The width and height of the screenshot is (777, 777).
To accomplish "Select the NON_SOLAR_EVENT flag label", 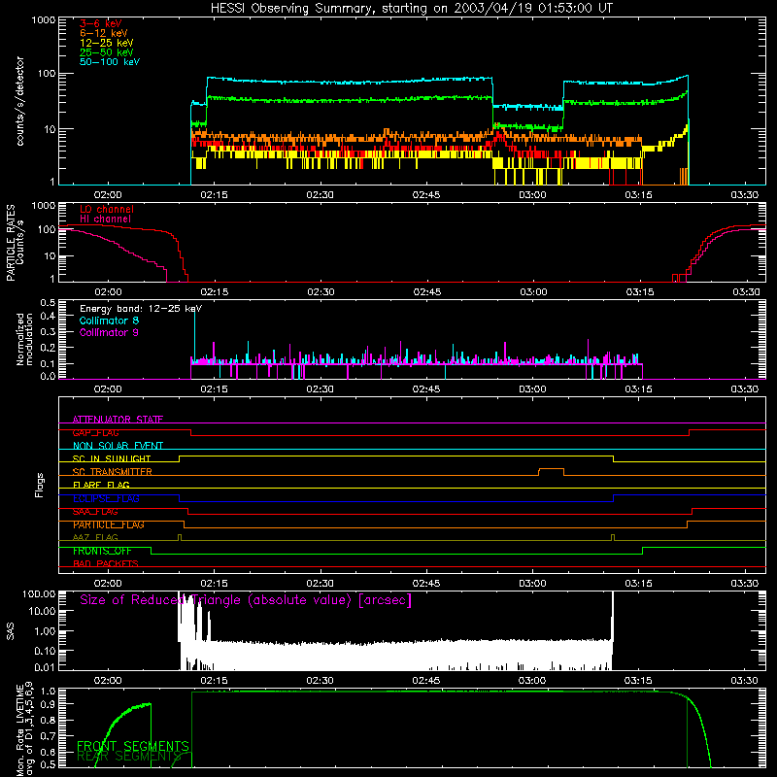I will (118, 446).
